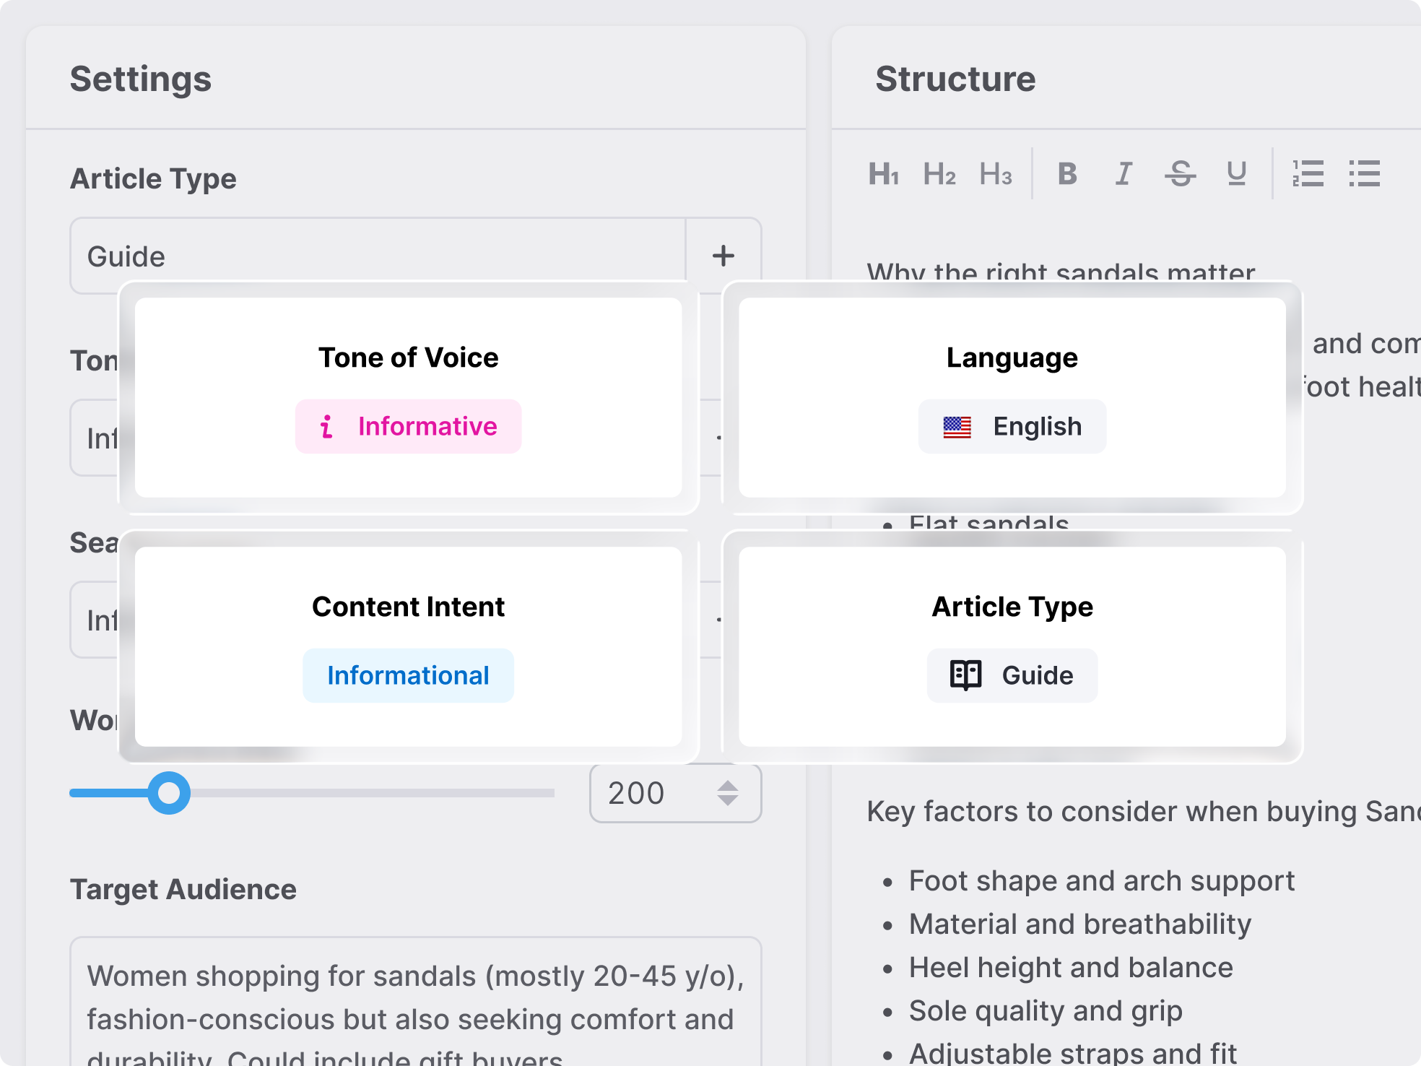Screen dimensions: 1421x1066
Task: Click the 'Sole quality and grip' bullet
Action: point(1046,1010)
